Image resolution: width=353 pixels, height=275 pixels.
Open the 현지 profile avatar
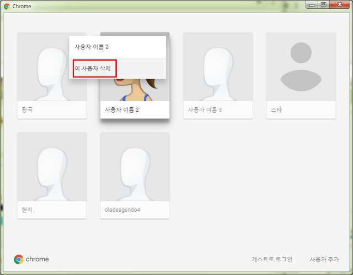pyautogui.click(x=52, y=167)
